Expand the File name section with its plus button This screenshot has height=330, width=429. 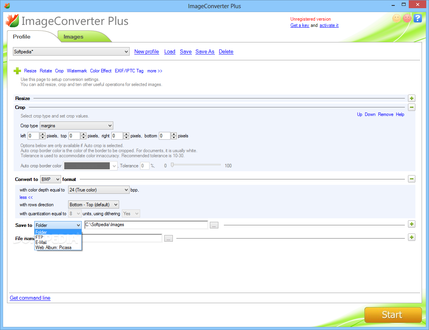pyautogui.click(x=411, y=237)
